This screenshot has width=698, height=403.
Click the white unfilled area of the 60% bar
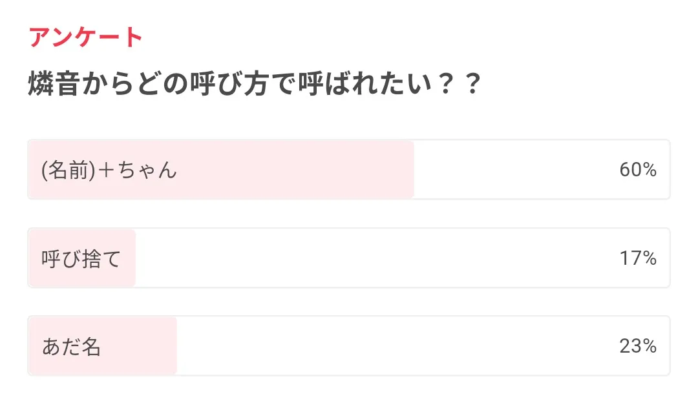[511, 170]
